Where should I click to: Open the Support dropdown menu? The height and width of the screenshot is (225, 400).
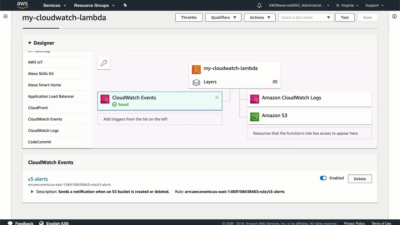coord(374,5)
